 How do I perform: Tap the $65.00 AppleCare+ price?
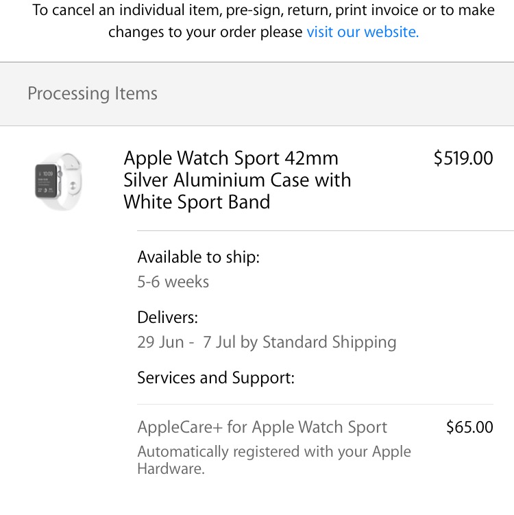pos(469,427)
